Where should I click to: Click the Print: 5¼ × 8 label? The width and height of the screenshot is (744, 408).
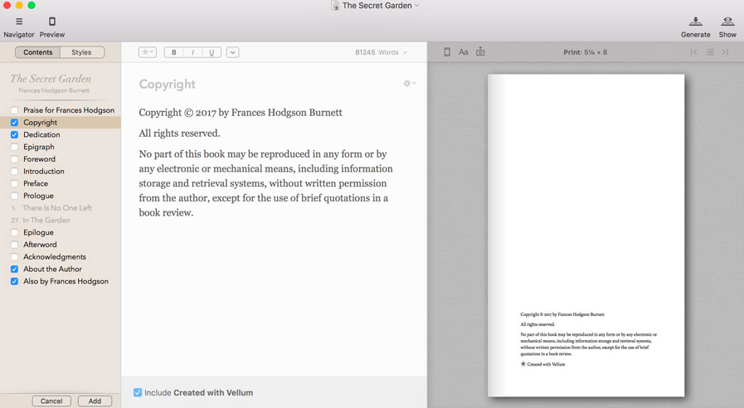tap(585, 52)
